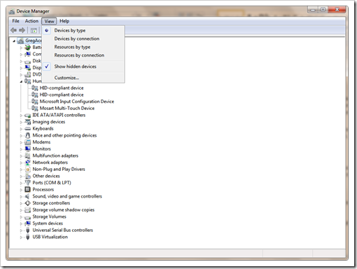Expand the Monitors tree node

click(21, 149)
